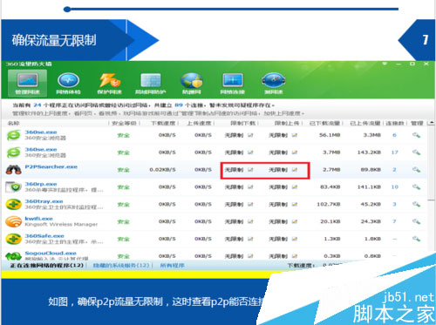This screenshot has height=325, width=436.
Task: Open P2PSearcher.exe program name link
Action: tap(51, 166)
